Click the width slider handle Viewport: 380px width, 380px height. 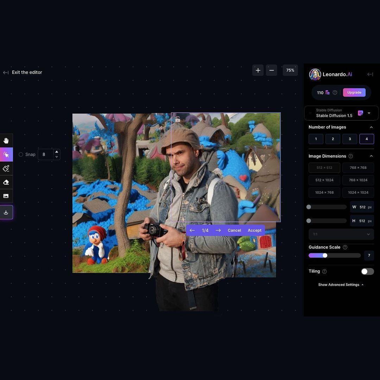(309, 207)
